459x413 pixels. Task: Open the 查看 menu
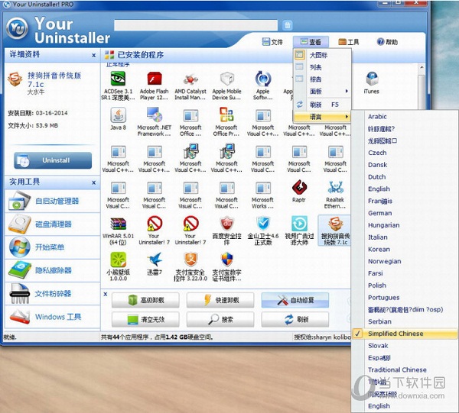[x=311, y=42]
